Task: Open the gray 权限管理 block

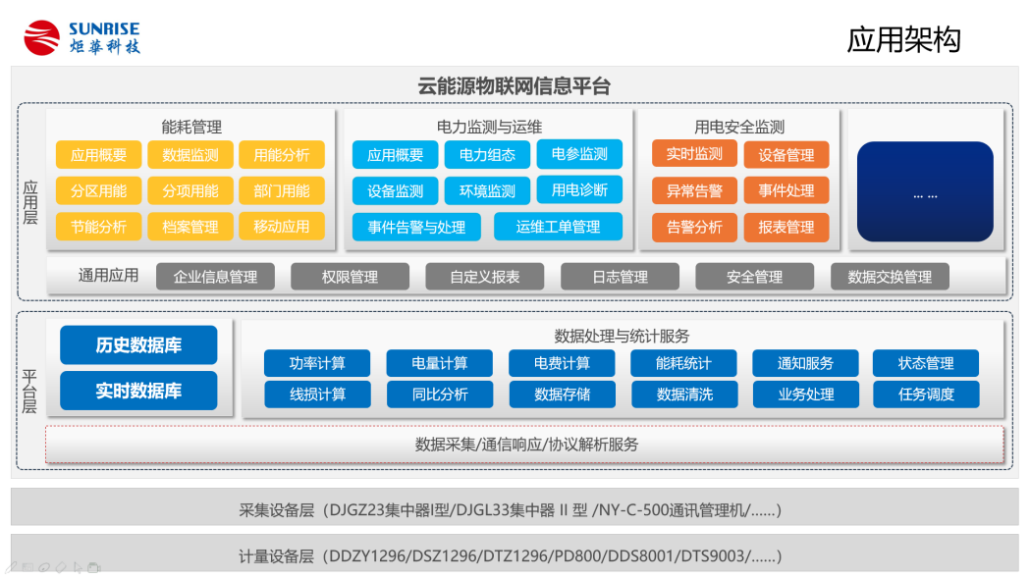Action: 350,277
